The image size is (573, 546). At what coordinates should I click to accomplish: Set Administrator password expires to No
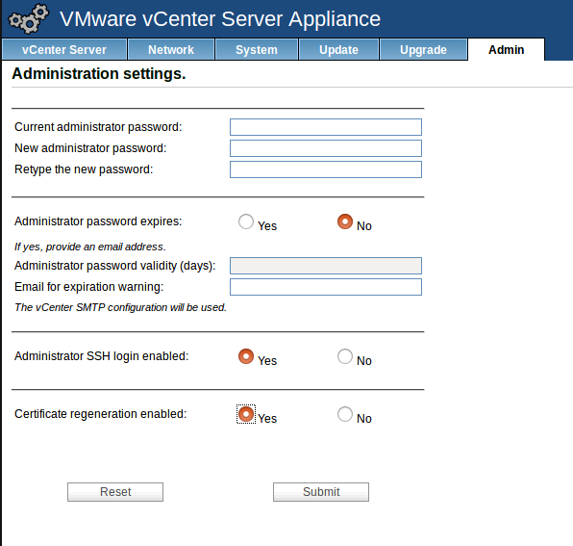[345, 221]
